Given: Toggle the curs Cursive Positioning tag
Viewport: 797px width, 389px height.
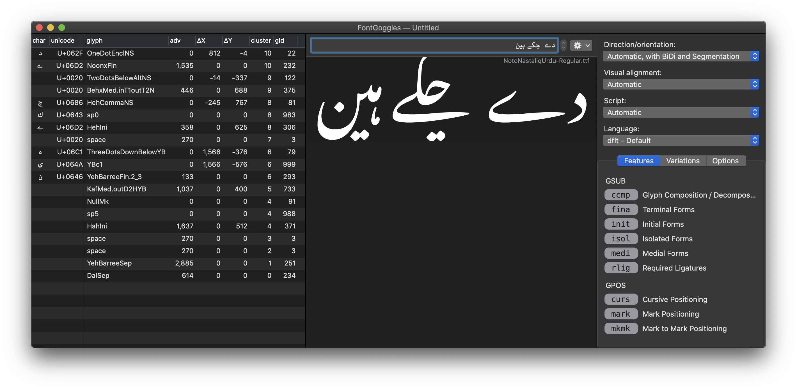Looking at the screenshot, I should click(621, 299).
